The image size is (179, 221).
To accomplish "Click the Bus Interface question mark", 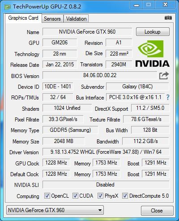I will point(168,97).
